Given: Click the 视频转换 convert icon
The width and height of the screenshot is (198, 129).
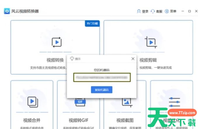Looking at the screenshot, I should (57, 42).
